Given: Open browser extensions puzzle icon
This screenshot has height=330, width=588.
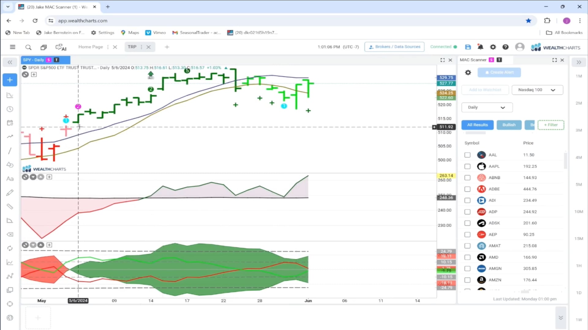Looking at the screenshot, I should (547, 21).
